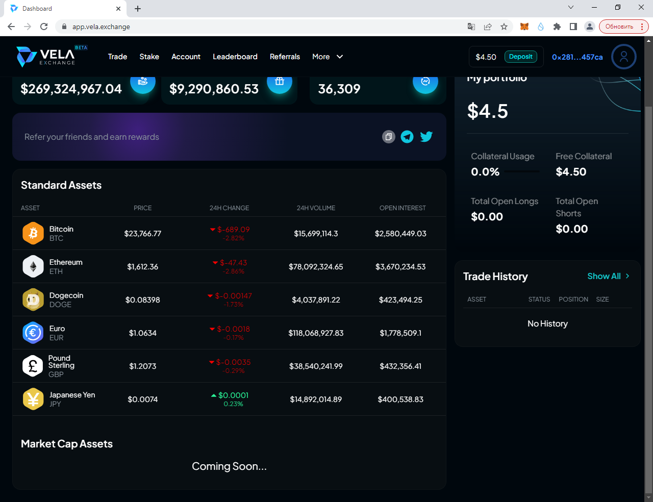The height and width of the screenshot is (502, 653).
Task: Click wallet address 0x281...457ca
Action: point(577,57)
